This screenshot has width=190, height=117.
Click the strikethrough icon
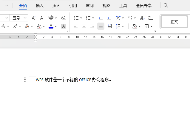click(3, 26)
